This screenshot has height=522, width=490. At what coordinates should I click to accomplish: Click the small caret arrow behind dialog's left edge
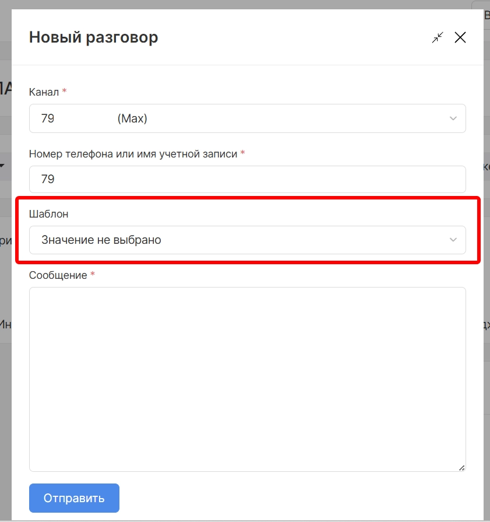pyautogui.click(x=2, y=166)
